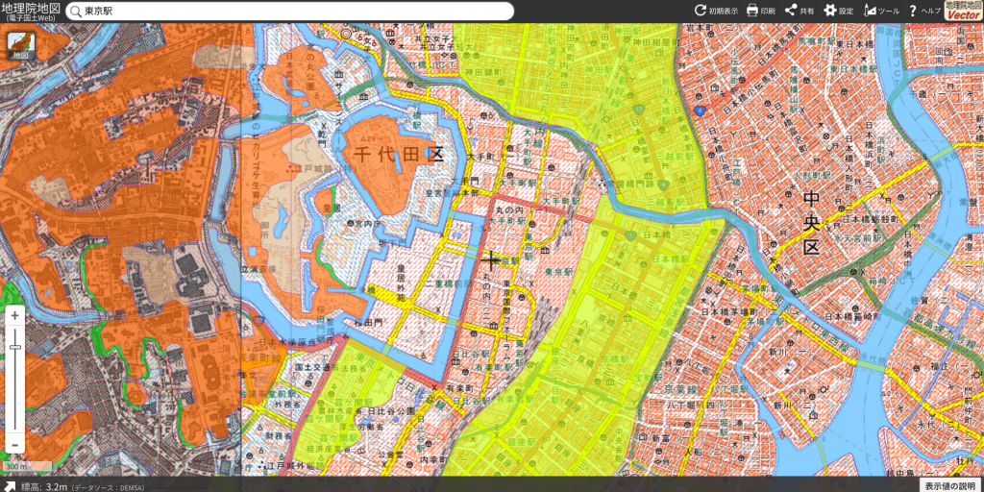Click the 地理院地図 site logo
Image resolution: width=984 pixels, height=492 pixels.
click(x=31, y=11)
